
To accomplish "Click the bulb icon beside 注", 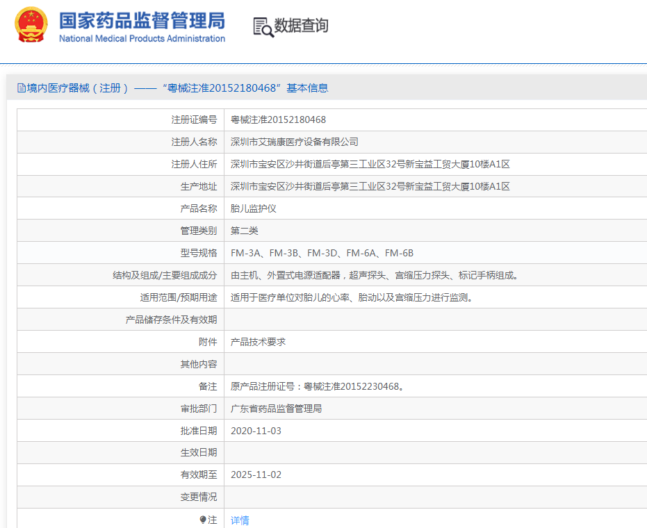I will (x=203, y=520).
